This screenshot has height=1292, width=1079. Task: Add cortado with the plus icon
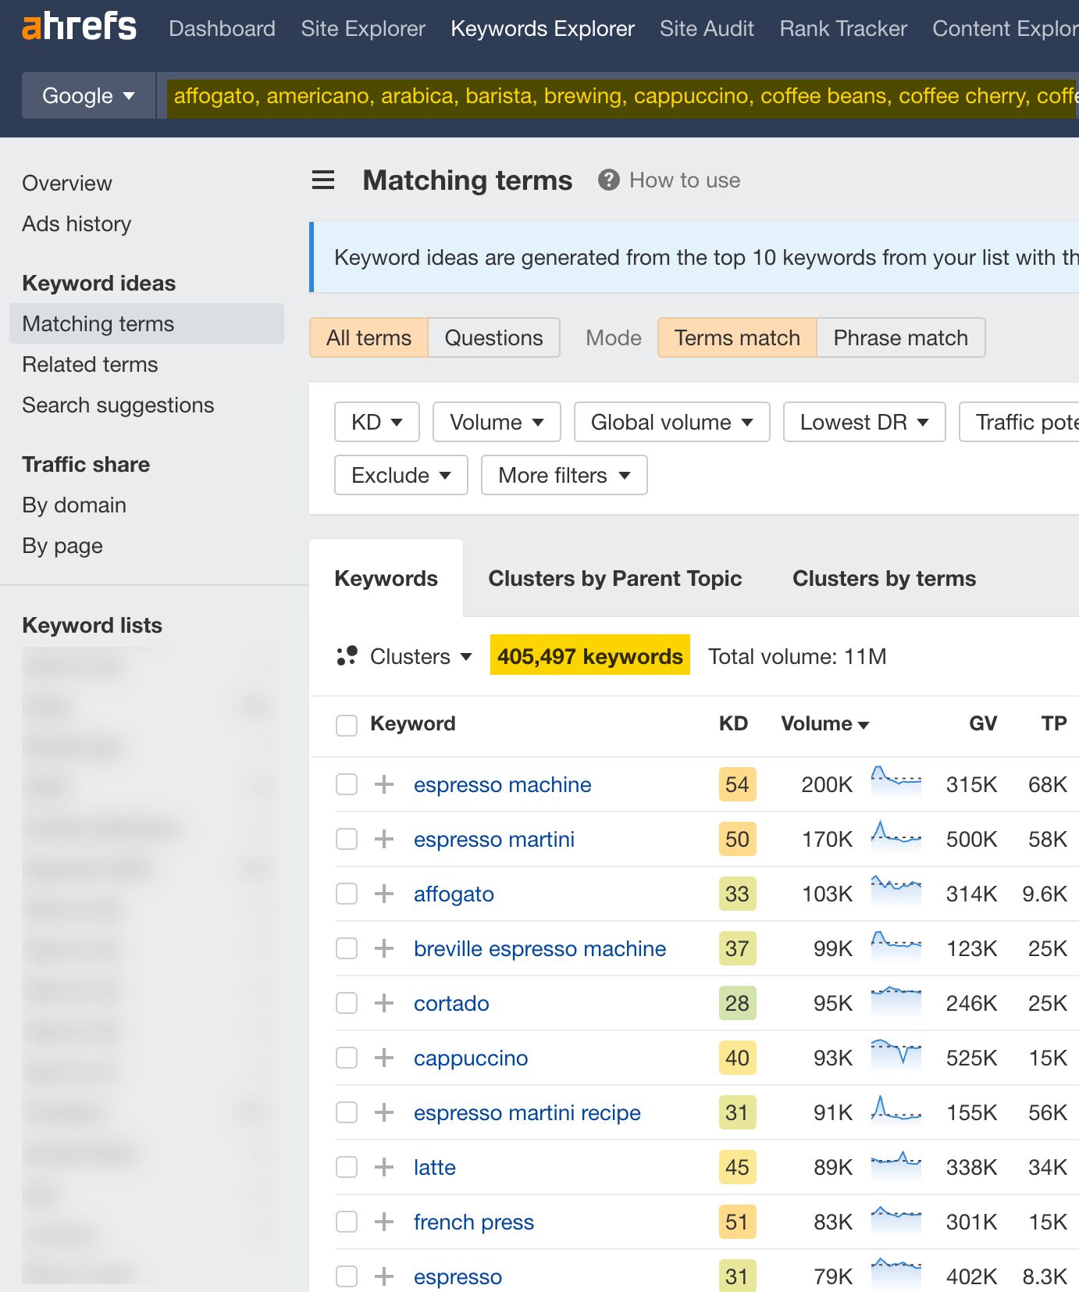[x=384, y=1003]
